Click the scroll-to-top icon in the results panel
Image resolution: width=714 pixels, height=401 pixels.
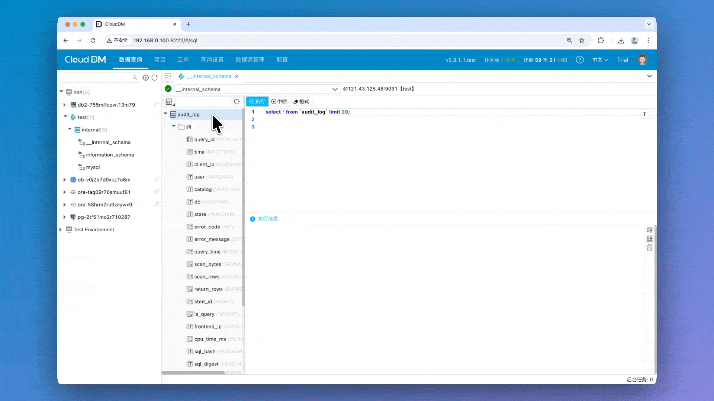649,230
